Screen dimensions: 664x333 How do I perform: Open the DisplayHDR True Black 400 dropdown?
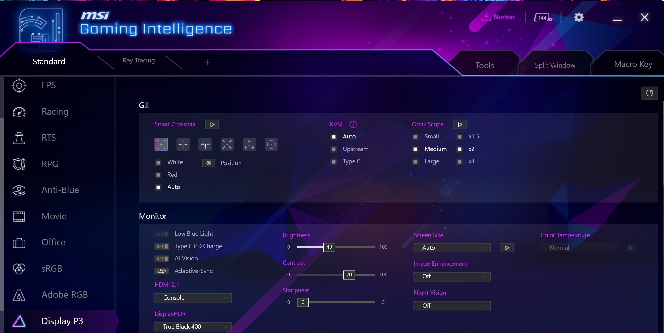click(193, 327)
